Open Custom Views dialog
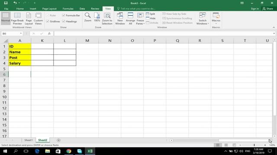Viewport: 277px width, 155px height. [38, 19]
